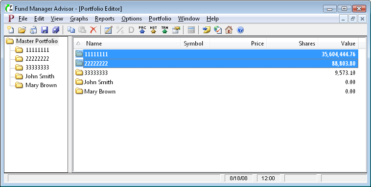371x187 pixels.
Task: Click the Paste clipboard toolbar icon
Action: click(x=82, y=30)
